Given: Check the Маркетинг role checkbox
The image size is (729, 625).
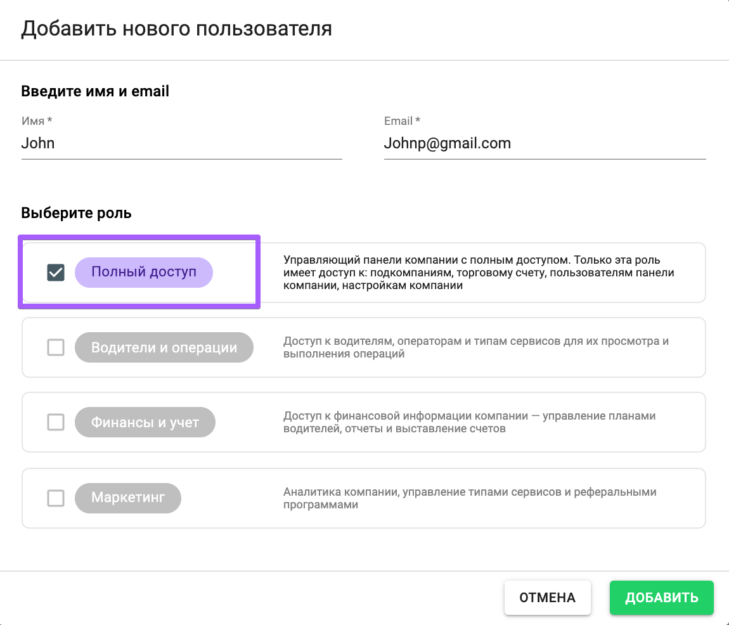Looking at the screenshot, I should coord(56,498).
